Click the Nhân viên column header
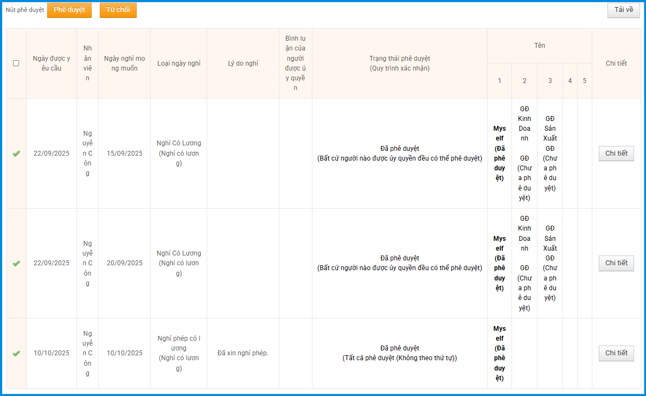This screenshot has width=646, height=396. (x=87, y=63)
